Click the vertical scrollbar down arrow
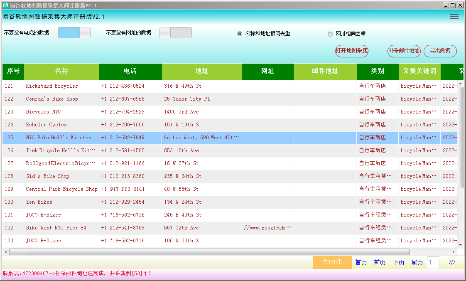The width and height of the screenshot is (466, 281). coord(460,245)
